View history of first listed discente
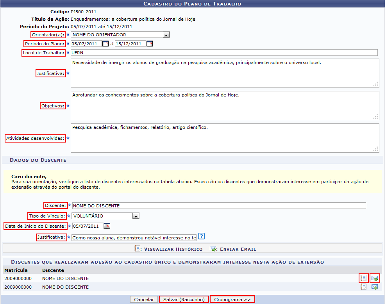This screenshot has height=305, width=386. [364, 278]
